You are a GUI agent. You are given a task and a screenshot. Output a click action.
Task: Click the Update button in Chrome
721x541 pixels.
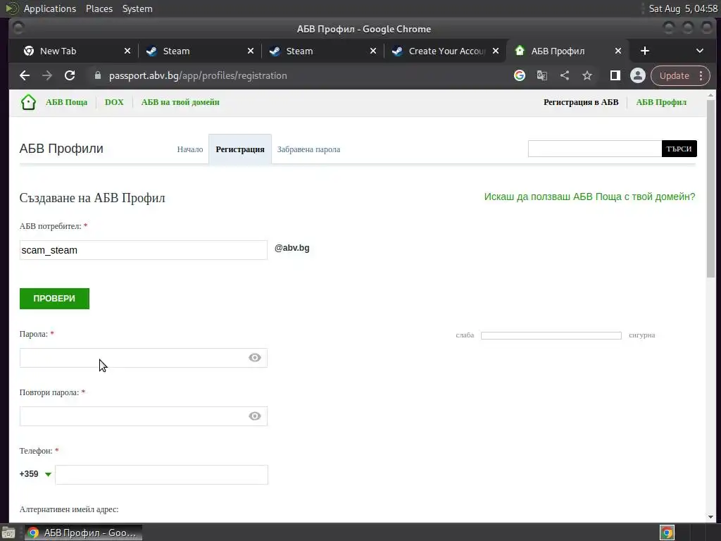point(674,75)
